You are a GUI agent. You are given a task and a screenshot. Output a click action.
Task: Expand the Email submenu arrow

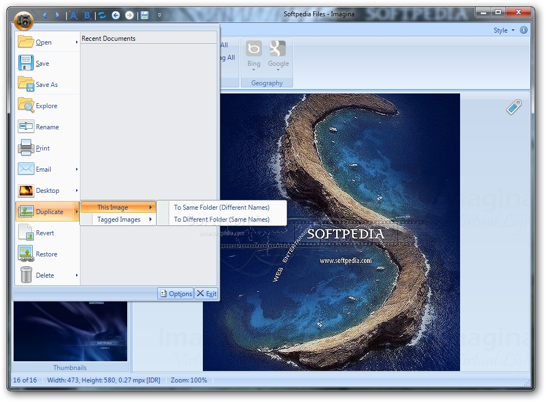pyautogui.click(x=77, y=169)
